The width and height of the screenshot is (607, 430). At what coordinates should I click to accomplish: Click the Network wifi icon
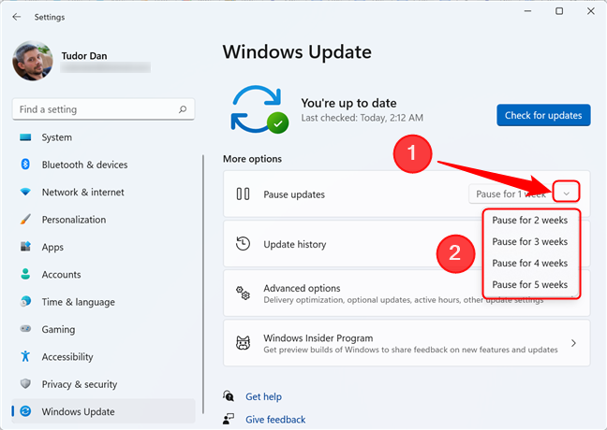coord(25,192)
